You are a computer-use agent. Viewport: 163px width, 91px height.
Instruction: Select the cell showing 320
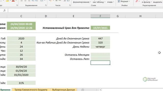pos(100,42)
